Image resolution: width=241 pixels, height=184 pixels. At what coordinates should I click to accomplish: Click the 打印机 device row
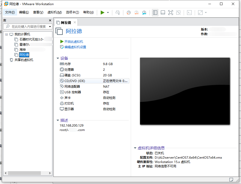[x=94, y=104]
